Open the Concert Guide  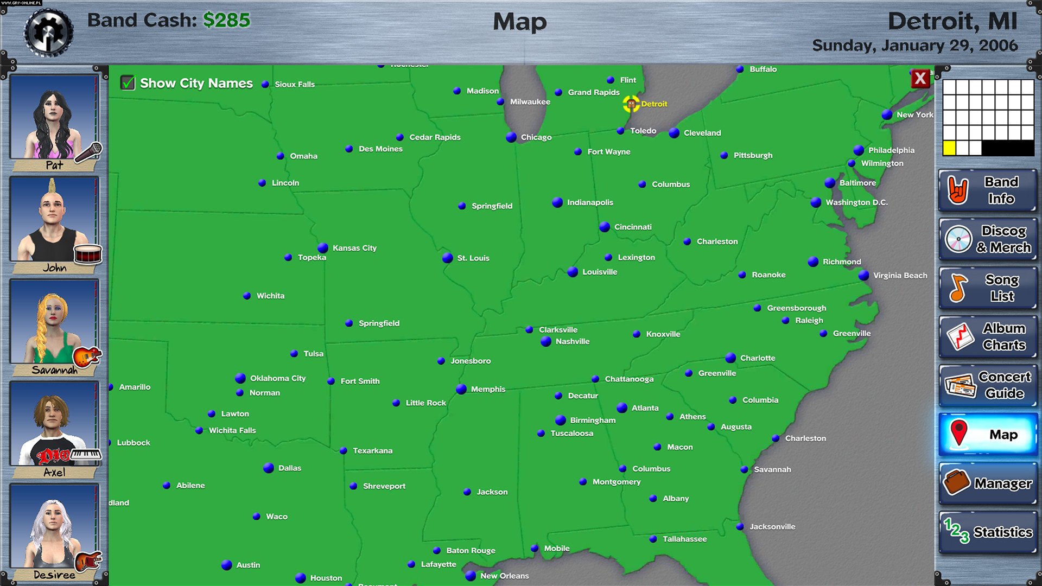tap(987, 385)
